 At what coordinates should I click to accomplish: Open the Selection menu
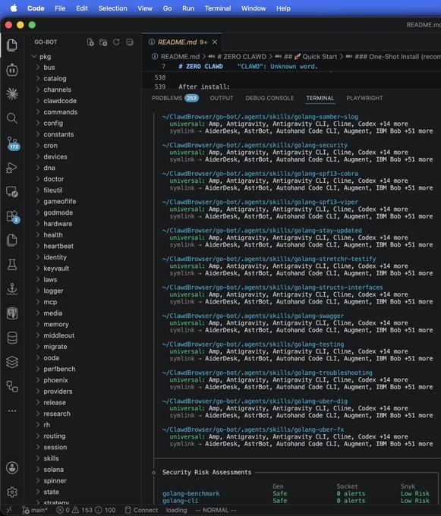point(112,8)
